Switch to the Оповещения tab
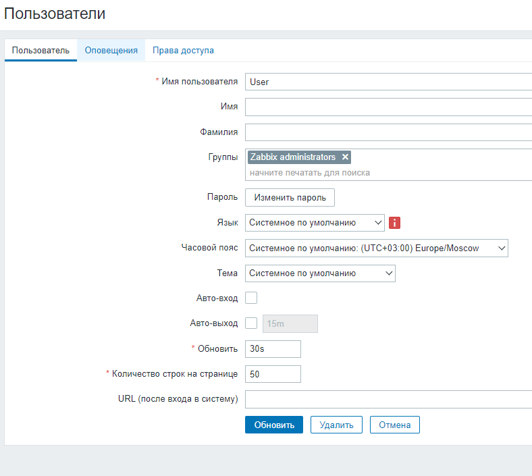Viewport: 532px width, 476px height. pos(111,51)
